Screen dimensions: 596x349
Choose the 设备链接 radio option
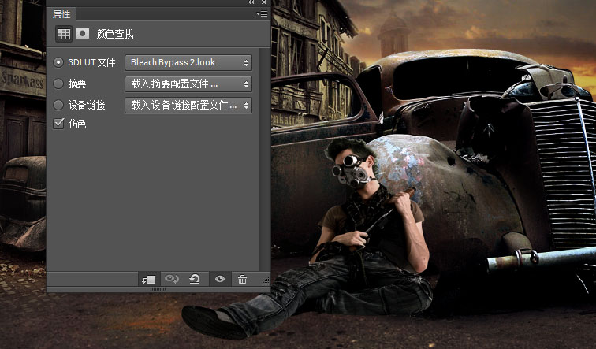58,104
